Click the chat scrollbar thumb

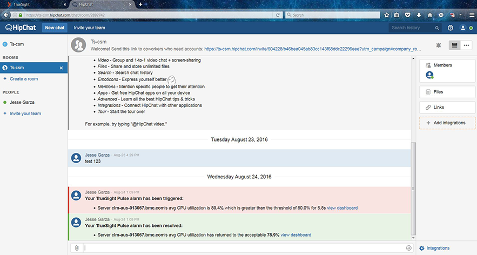click(x=413, y=189)
